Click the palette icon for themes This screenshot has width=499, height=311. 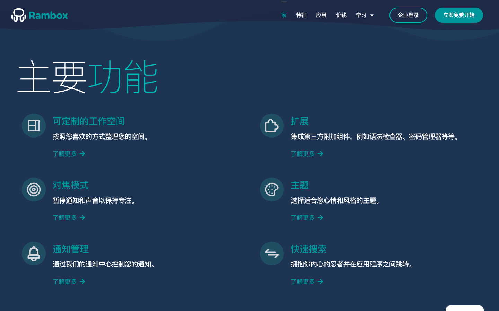point(272,189)
